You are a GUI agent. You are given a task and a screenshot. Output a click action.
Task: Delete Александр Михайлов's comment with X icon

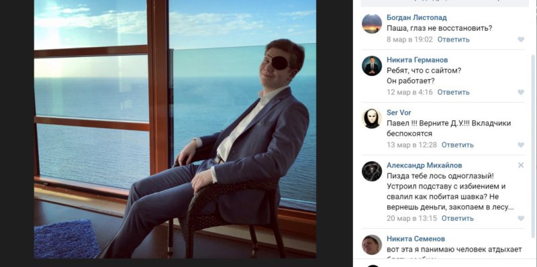[521, 165]
